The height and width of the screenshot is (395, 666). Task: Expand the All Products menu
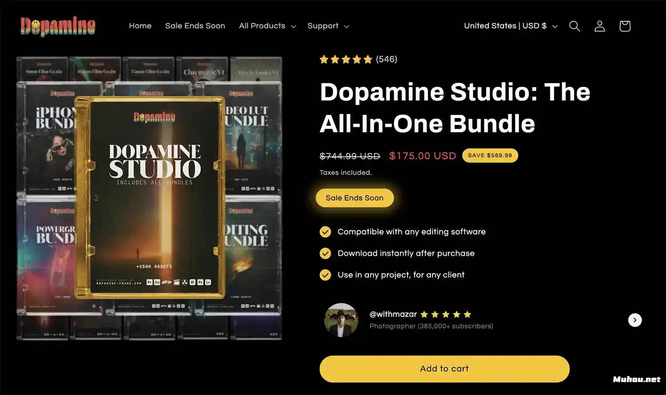(267, 26)
